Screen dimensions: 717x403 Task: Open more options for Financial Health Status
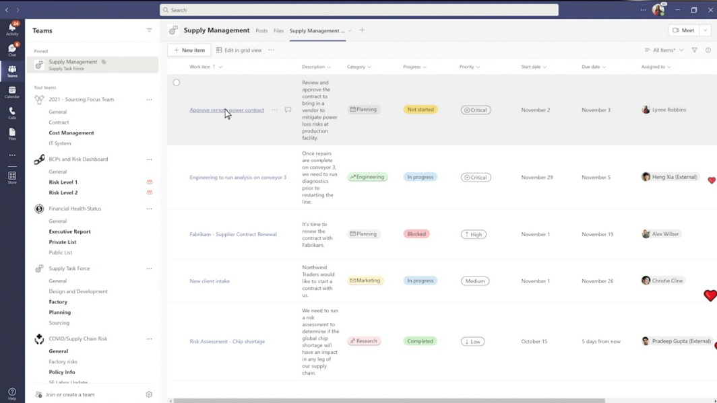point(149,209)
